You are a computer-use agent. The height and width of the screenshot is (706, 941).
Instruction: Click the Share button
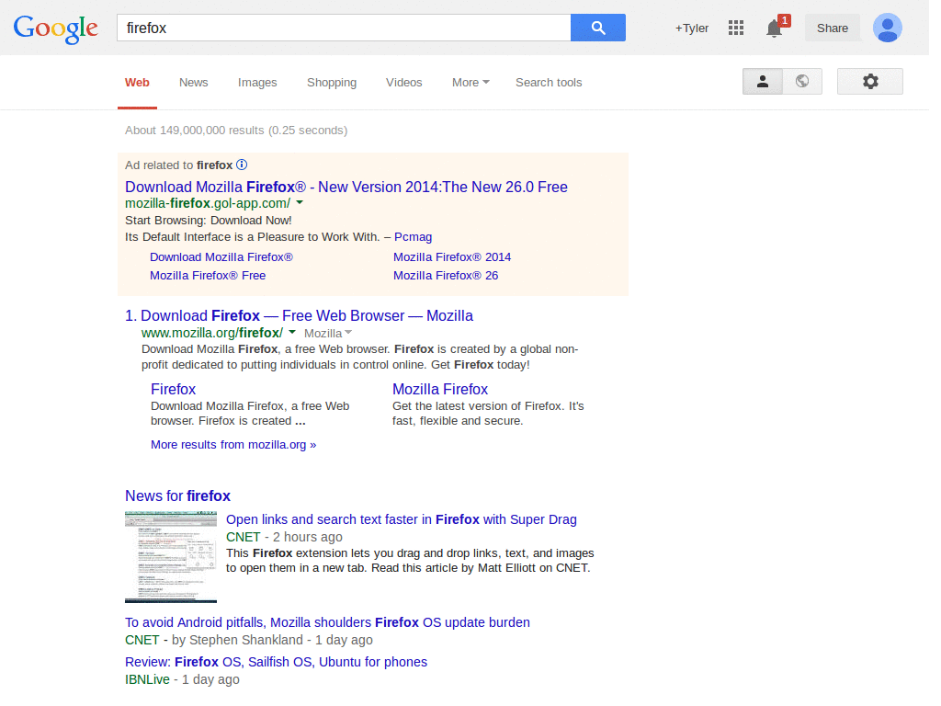pos(833,28)
